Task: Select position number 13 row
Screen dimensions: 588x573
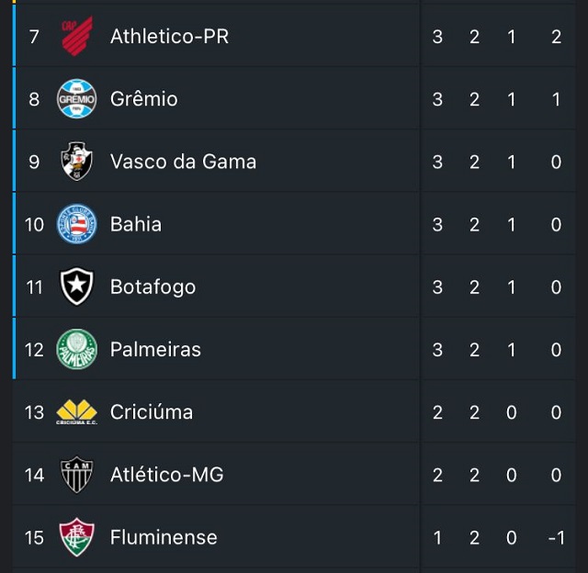Action: (x=294, y=412)
